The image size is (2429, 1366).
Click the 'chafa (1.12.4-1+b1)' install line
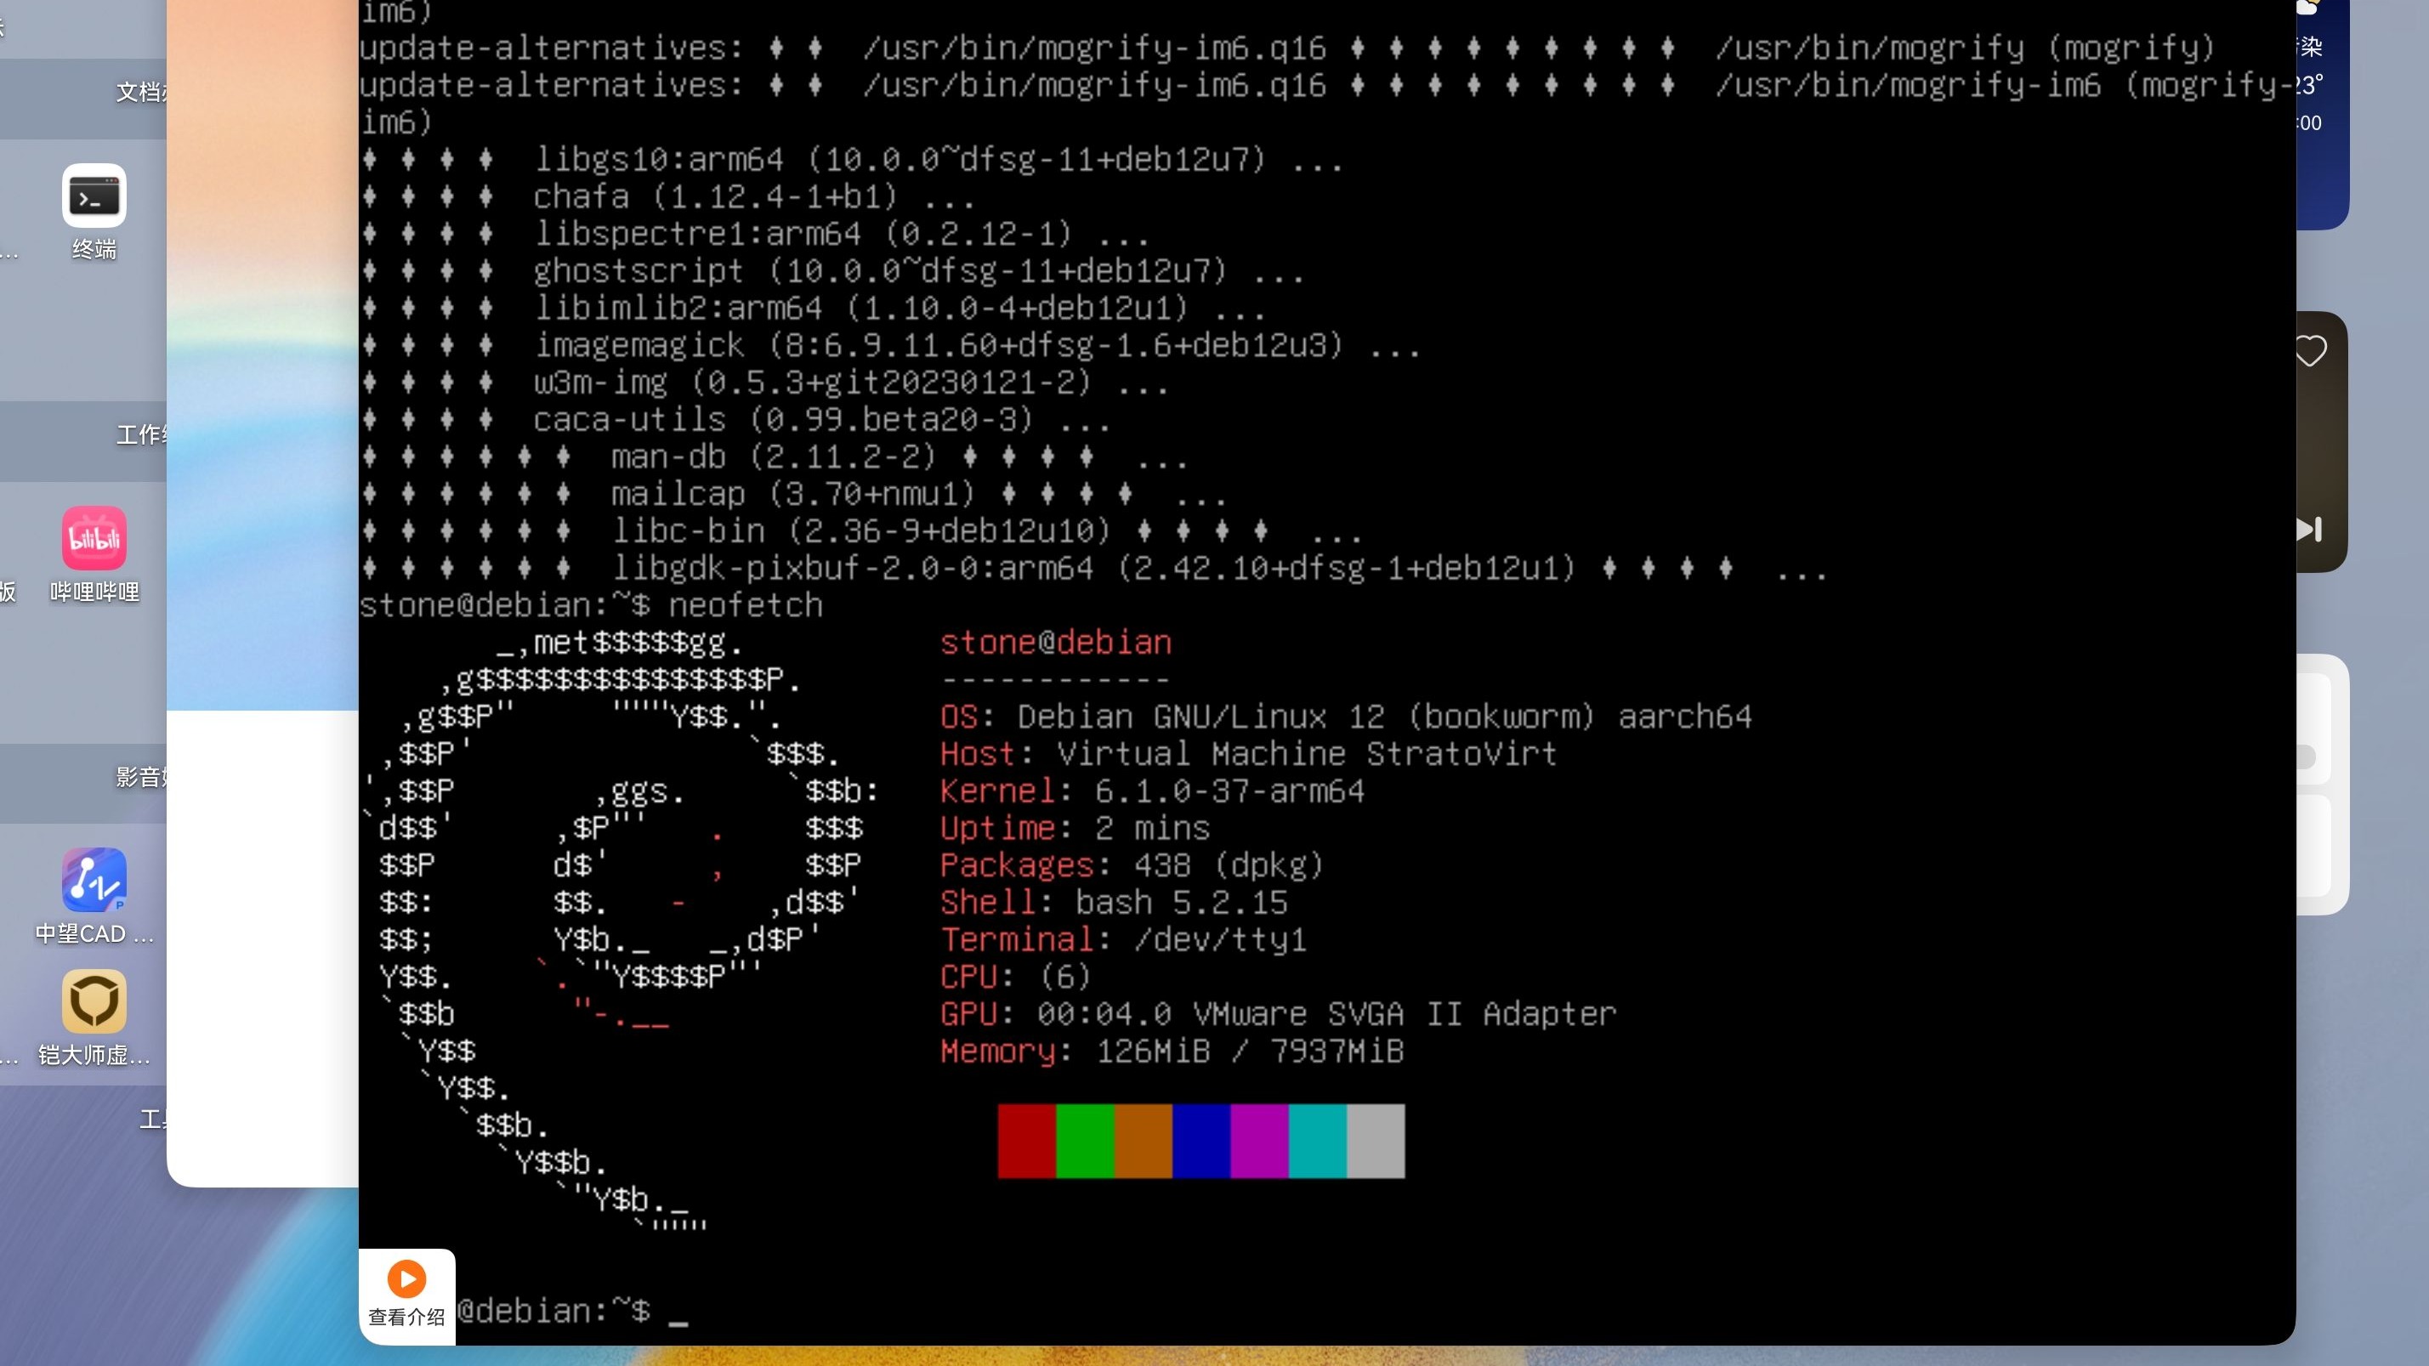(x=668, y=197)
